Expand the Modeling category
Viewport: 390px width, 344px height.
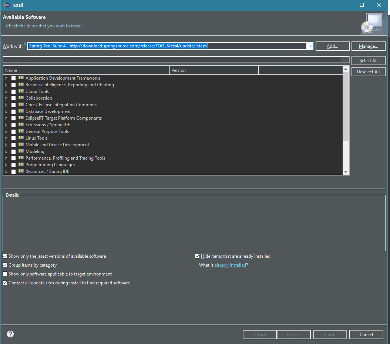pos(6,151)
